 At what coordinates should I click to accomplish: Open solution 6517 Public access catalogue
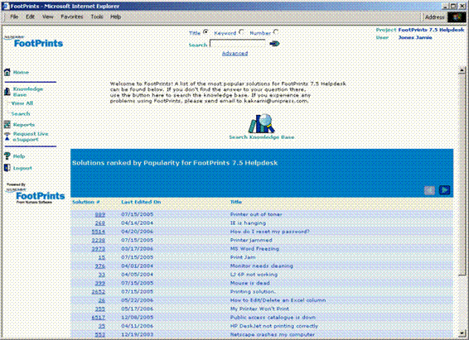tap(98, 318)
